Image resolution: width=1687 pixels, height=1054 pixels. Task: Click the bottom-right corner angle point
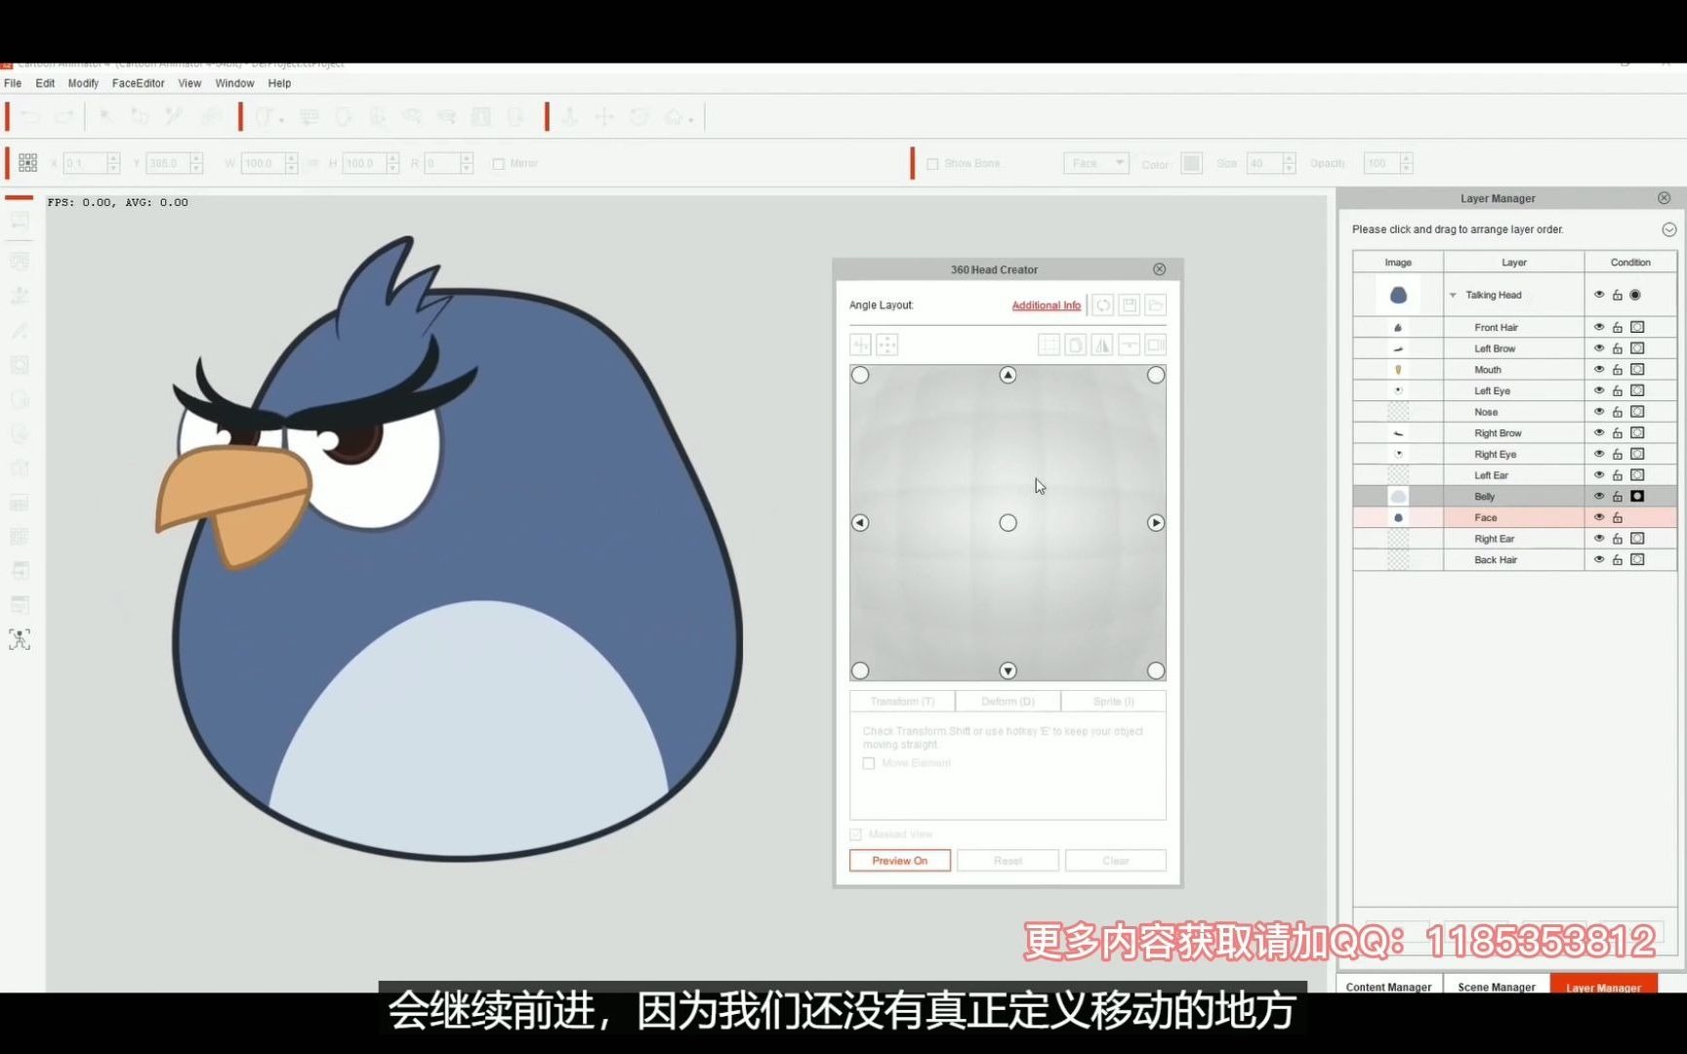(x=1156, y=670)
